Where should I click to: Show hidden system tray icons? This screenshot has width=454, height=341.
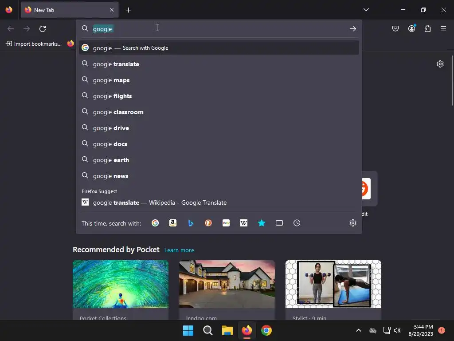pyautogui.click(x=358, y=330)
